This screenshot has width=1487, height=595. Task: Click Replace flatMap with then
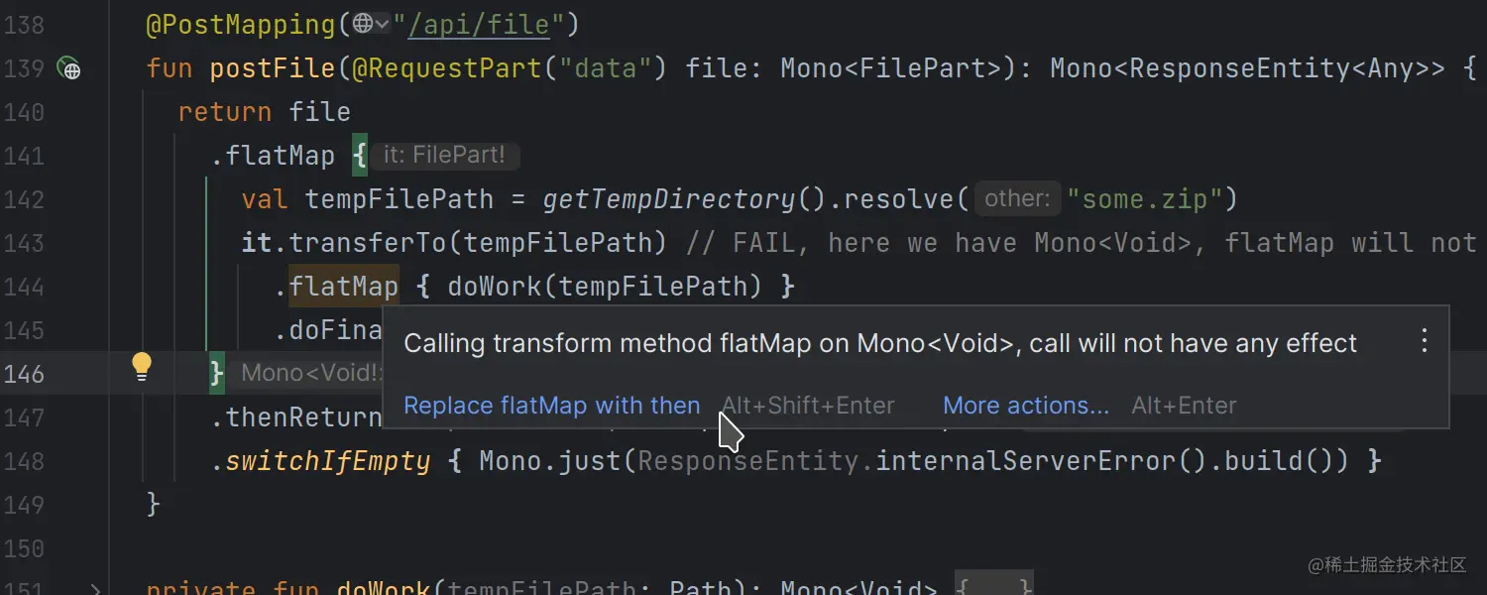pyautogui.click(x=552, y=406)
